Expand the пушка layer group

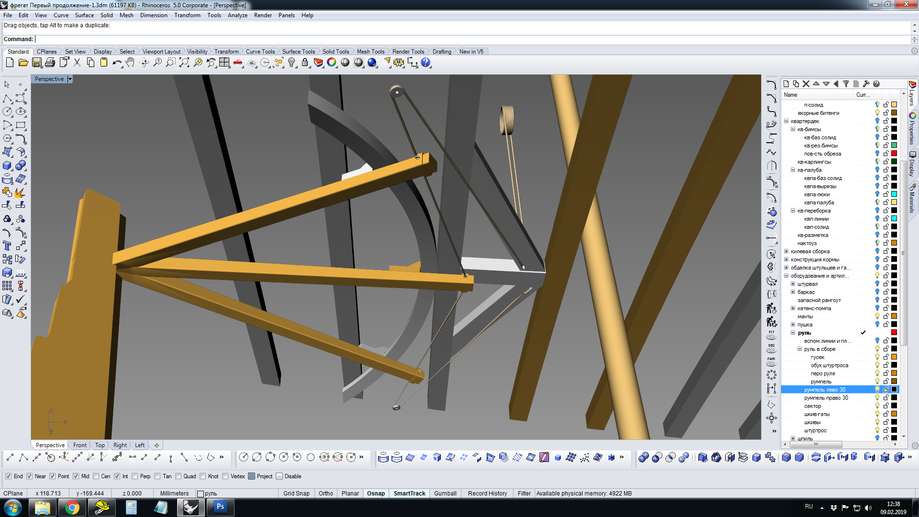pos(793,325)
